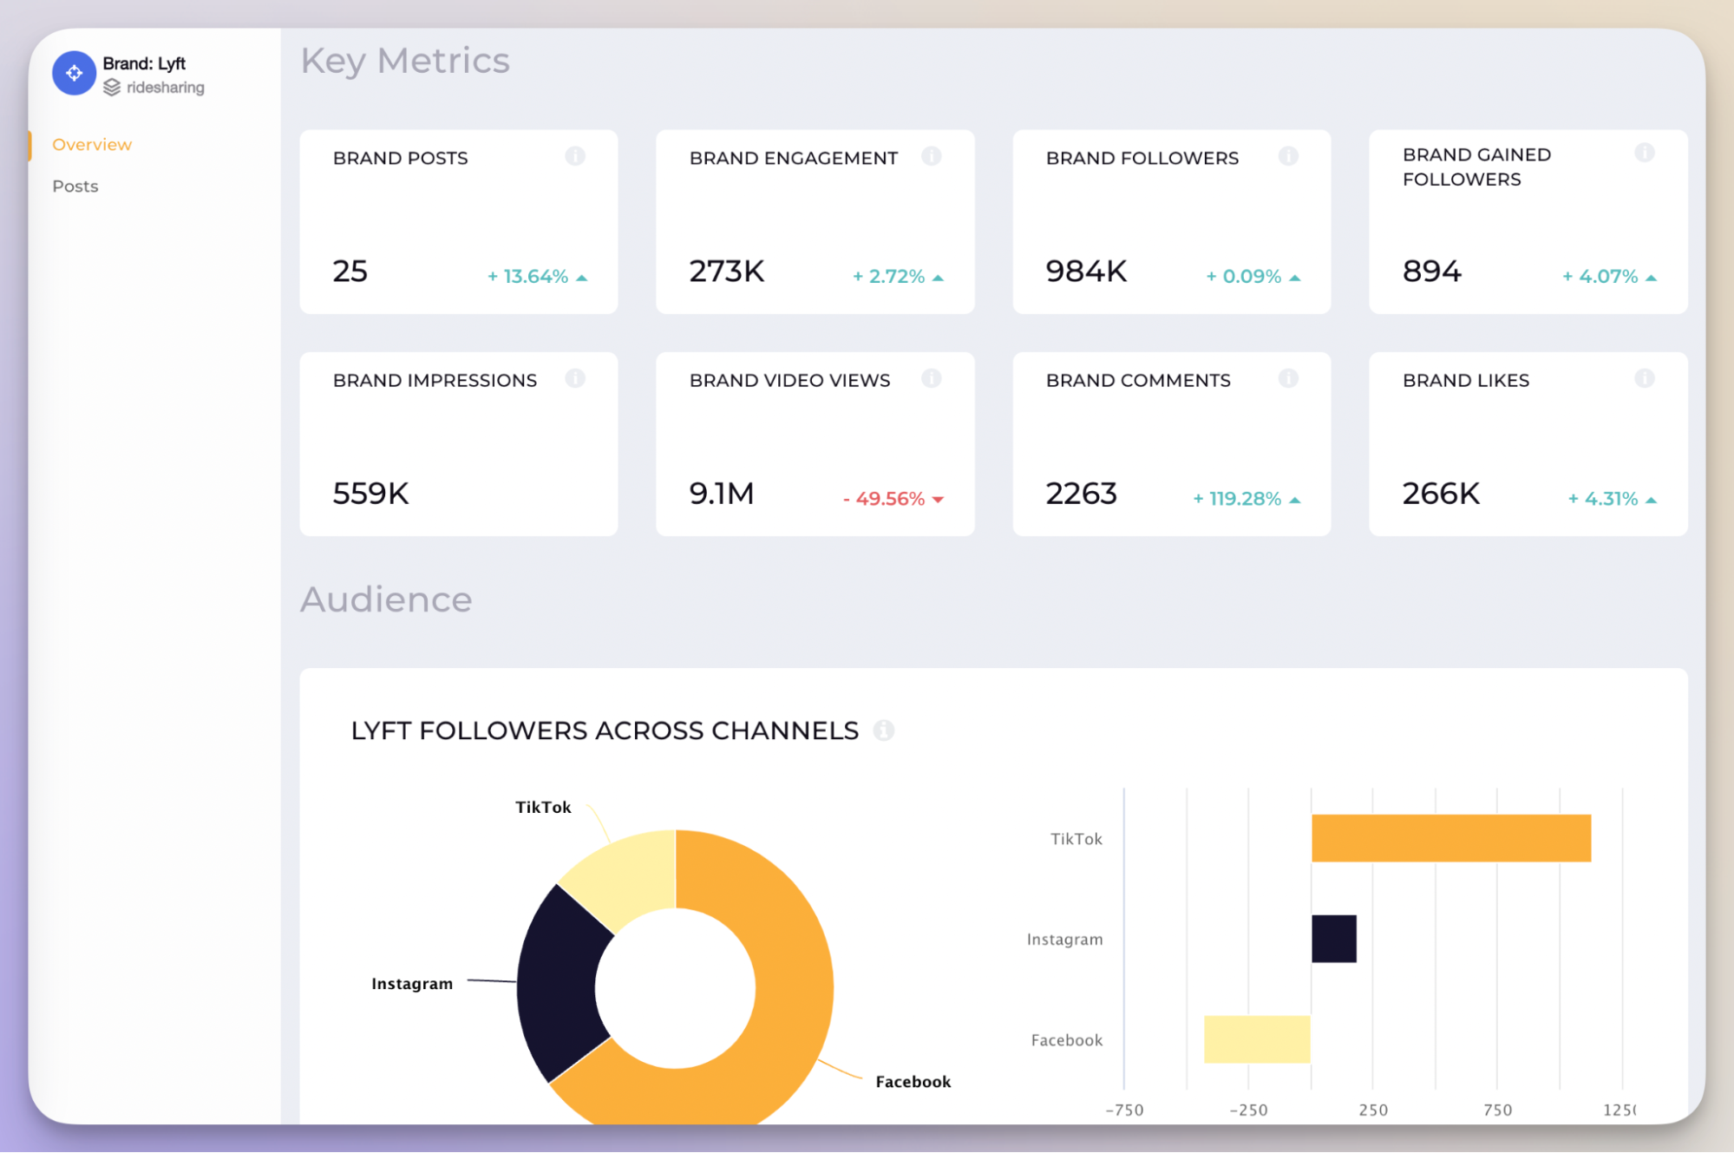Click up arrow next to +0.09%
This screenshot has width=1734, height=1153.
[1295, 278]
